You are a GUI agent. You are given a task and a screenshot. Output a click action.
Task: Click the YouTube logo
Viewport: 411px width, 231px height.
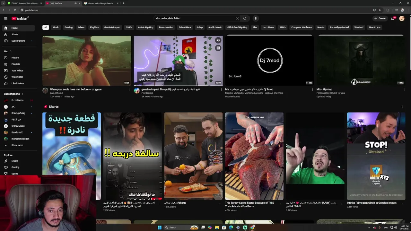[x=19, y=18]
